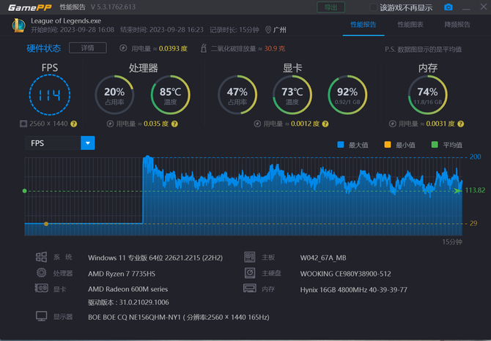Click power icon beside CPU 0.035 度
This screenshot has height=341, width=491.
tap(110, 124)
